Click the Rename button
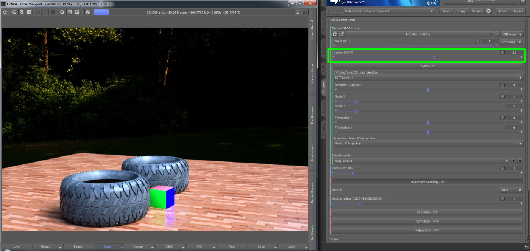The height and width of the screenshot is (251, 530). tap(477, 11)
